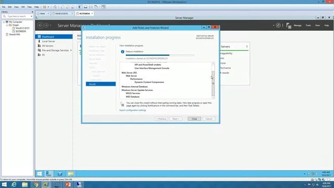Enter full screen mode icon
The width and height of the screenshot is (334, 188).
[x=91, y=7]
